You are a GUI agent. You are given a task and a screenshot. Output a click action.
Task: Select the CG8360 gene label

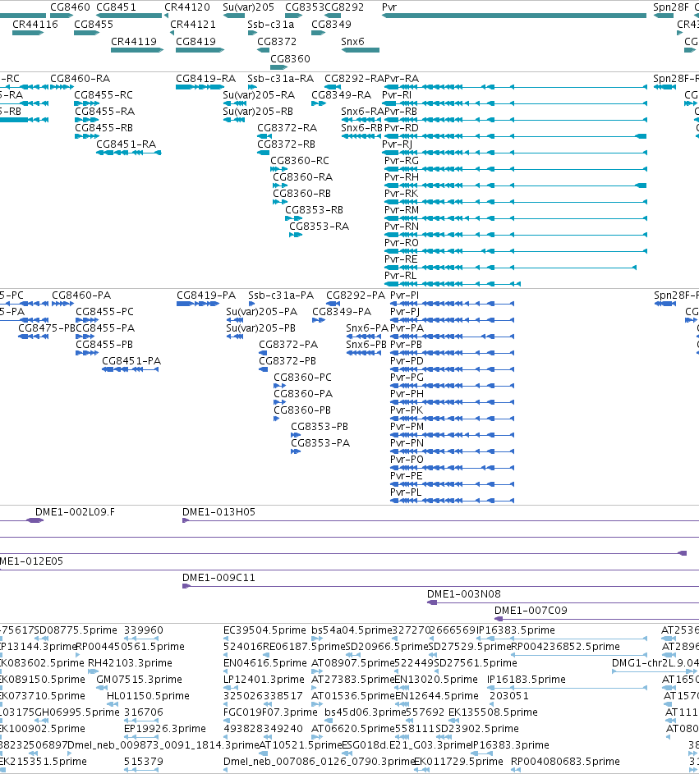(291, 59)
